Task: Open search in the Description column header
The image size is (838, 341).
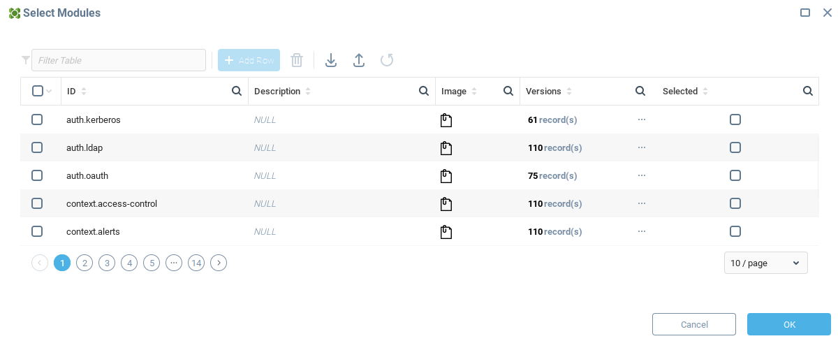Action: [x=424, y=91]
